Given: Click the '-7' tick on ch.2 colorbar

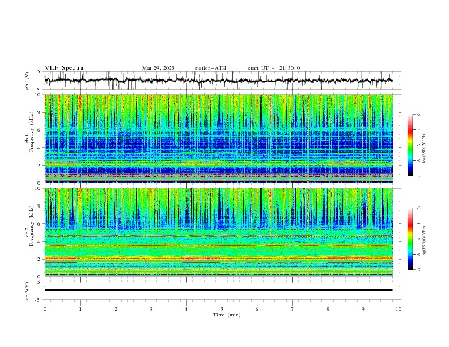Looking at the screenshot, I should (418, 269).
